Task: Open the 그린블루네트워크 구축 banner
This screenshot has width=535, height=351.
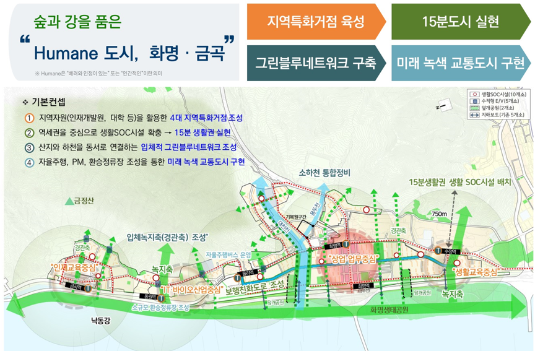Action: pos(316,63)
